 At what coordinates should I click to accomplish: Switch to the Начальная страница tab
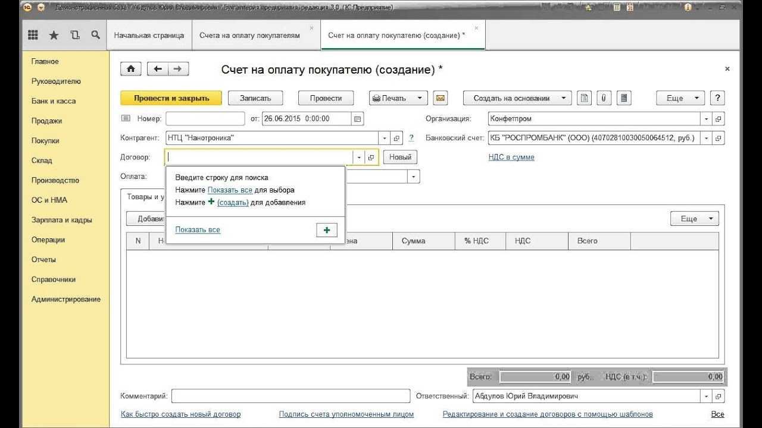(x=149, y=35)
